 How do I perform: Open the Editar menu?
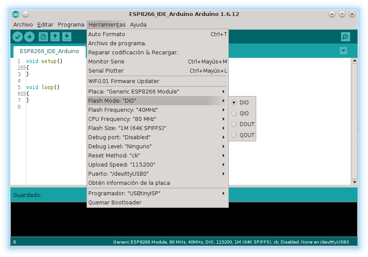click(45, 25)
